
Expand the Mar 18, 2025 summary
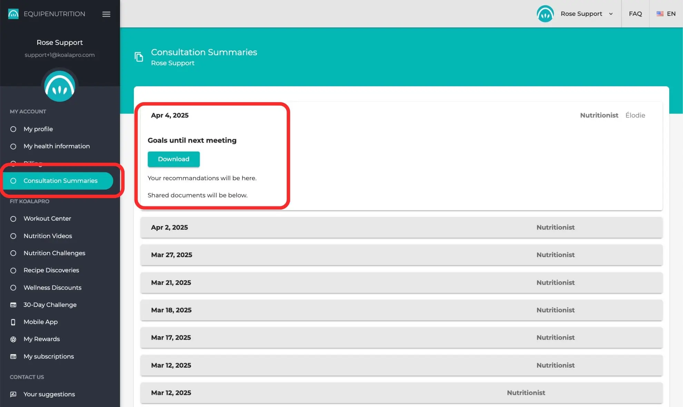(x=401, y=310)
